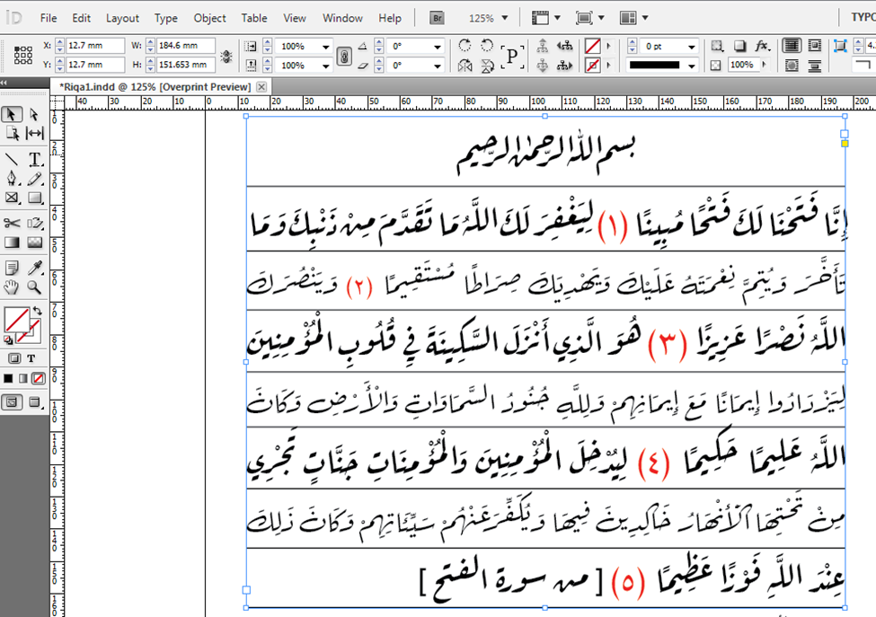Open the stroke type dropdown
876x617 pixels.
tap(692, 66)
